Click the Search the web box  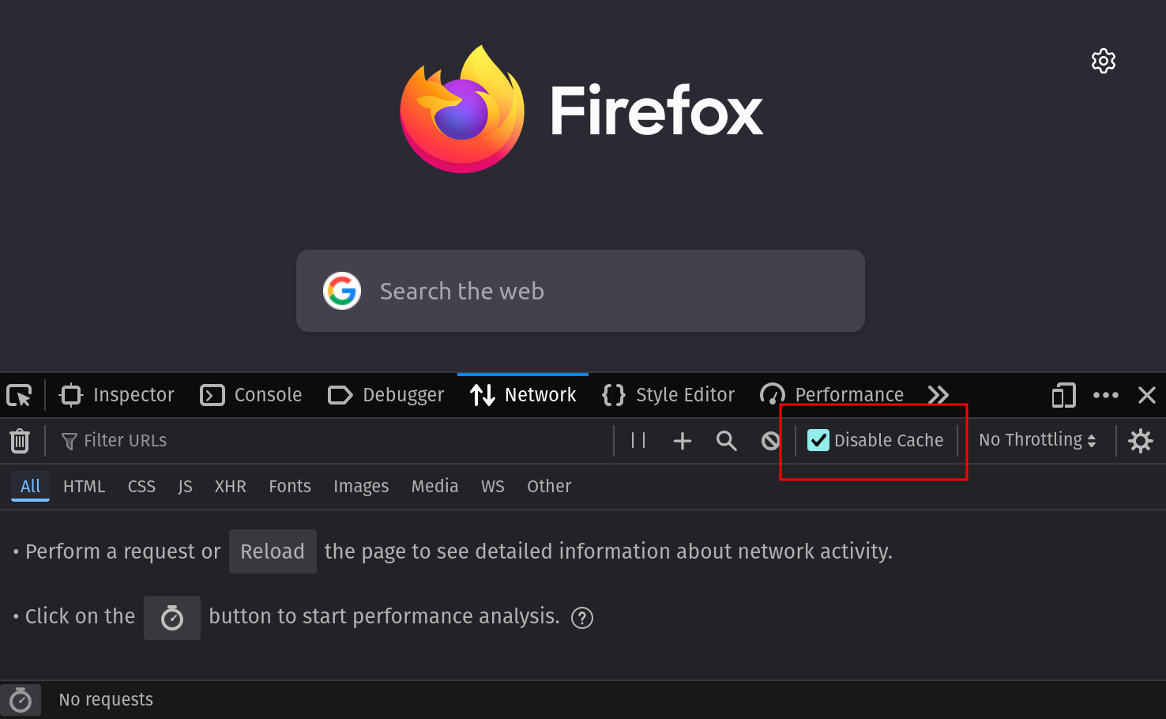pos(581,291)
